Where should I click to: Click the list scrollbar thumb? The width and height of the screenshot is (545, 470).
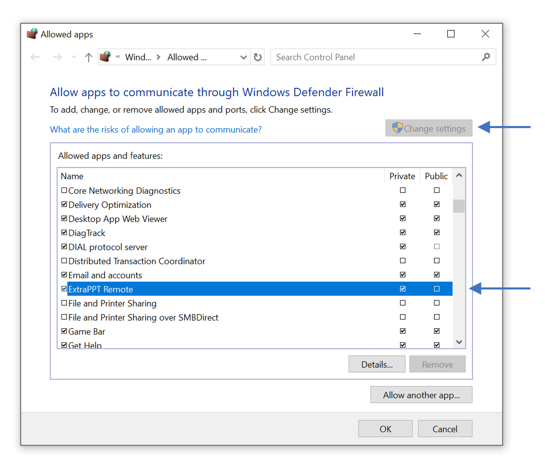[x=459, y=206]
